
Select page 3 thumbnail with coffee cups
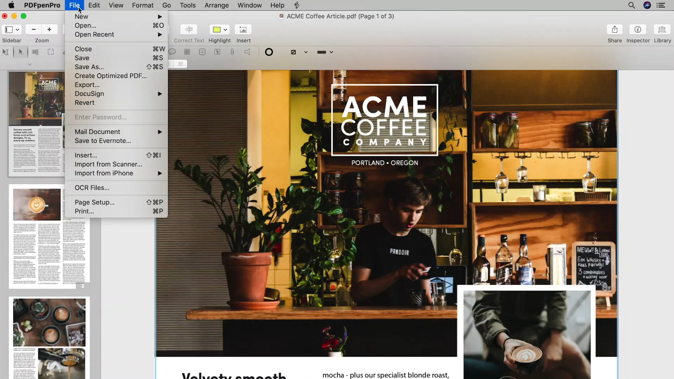49,338
